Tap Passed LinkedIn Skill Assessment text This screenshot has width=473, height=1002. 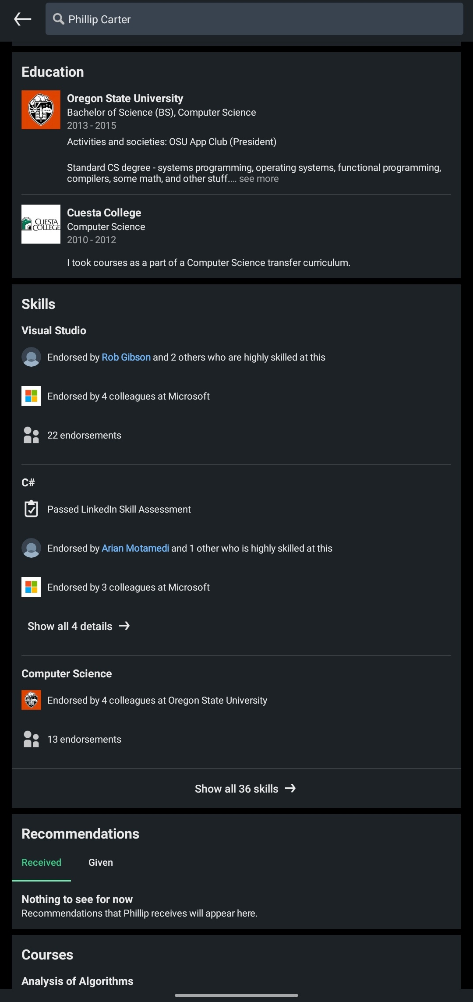pos(119,509)
